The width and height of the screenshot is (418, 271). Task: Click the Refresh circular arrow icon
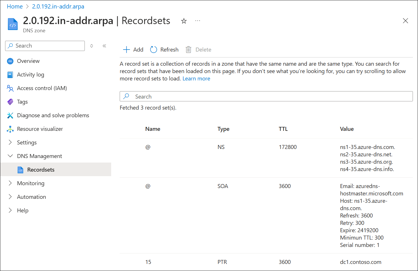coord(154,50)
